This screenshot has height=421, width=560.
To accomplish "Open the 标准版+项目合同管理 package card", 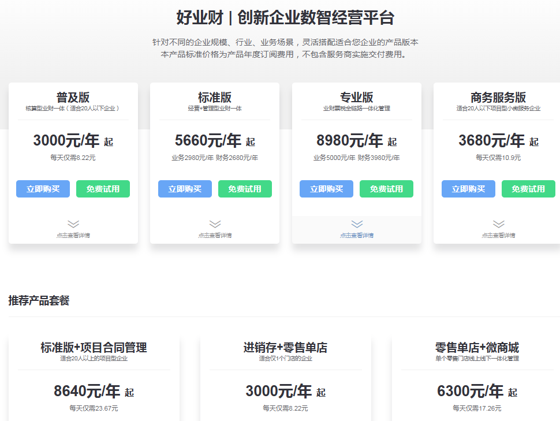I will tap(94, 378).
